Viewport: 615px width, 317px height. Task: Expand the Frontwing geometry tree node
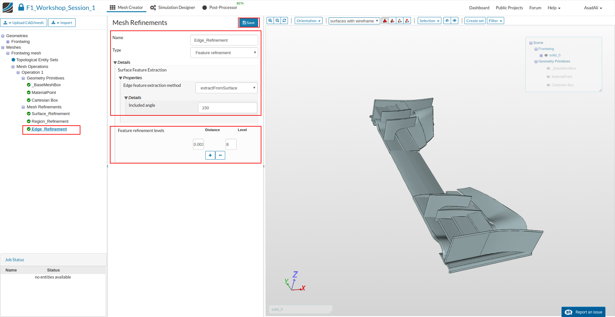pos(8,42)
